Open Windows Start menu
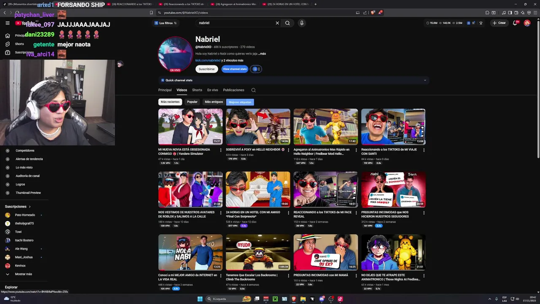 [200, 299]
